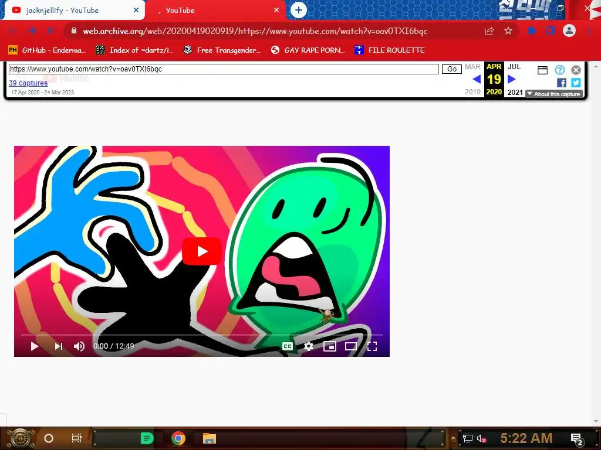Select the JUL capture month
Image resolution: width=601 pixels, height=450 pixels.
(x=514, y=67)
